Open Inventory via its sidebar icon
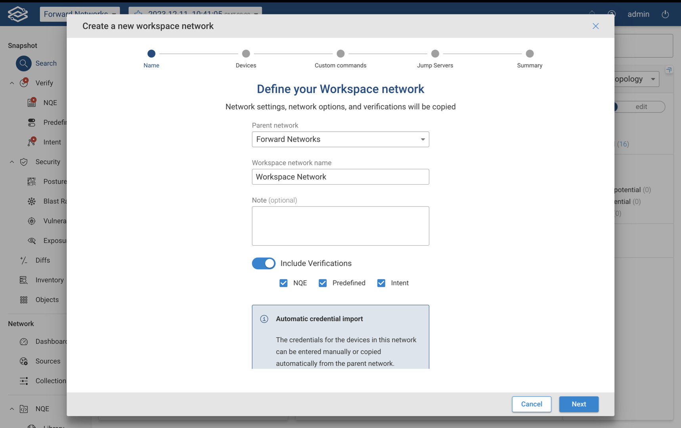681x428 pixels. point(24,280)
